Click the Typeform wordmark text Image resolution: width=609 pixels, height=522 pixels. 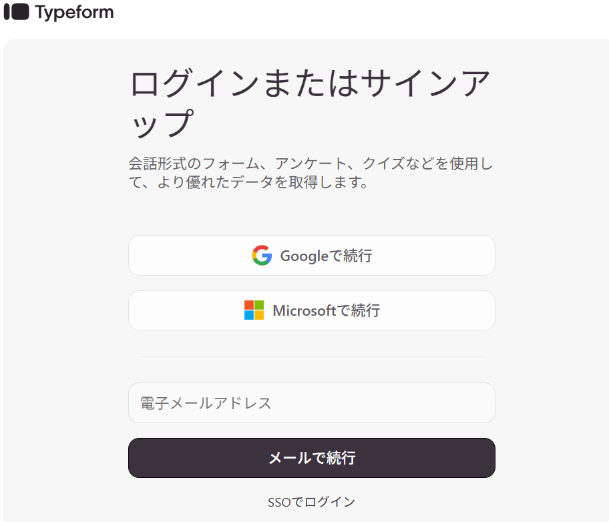[74, 12]
